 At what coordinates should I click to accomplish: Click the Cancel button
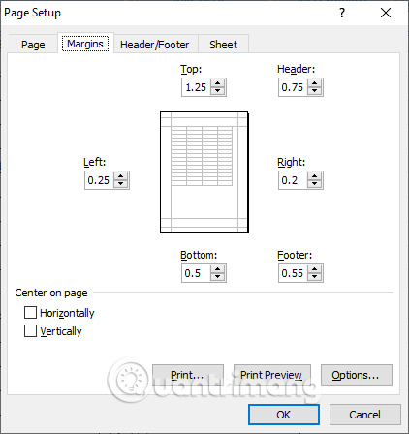(364, 415)
